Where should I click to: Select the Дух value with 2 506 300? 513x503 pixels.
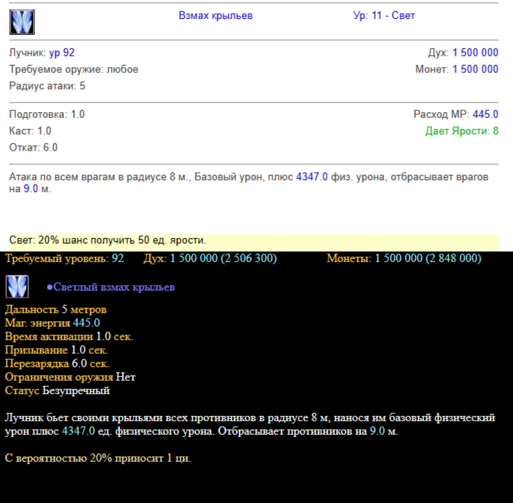click(x=223, y=258)
